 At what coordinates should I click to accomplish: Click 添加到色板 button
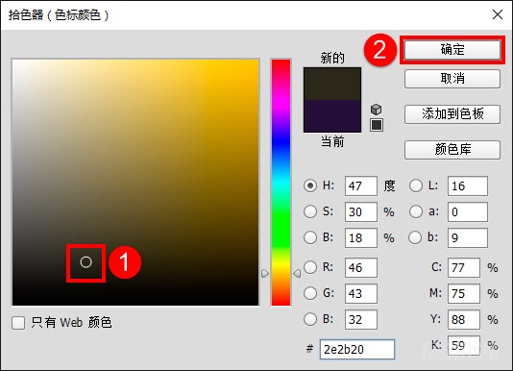[x=452, y=114]
